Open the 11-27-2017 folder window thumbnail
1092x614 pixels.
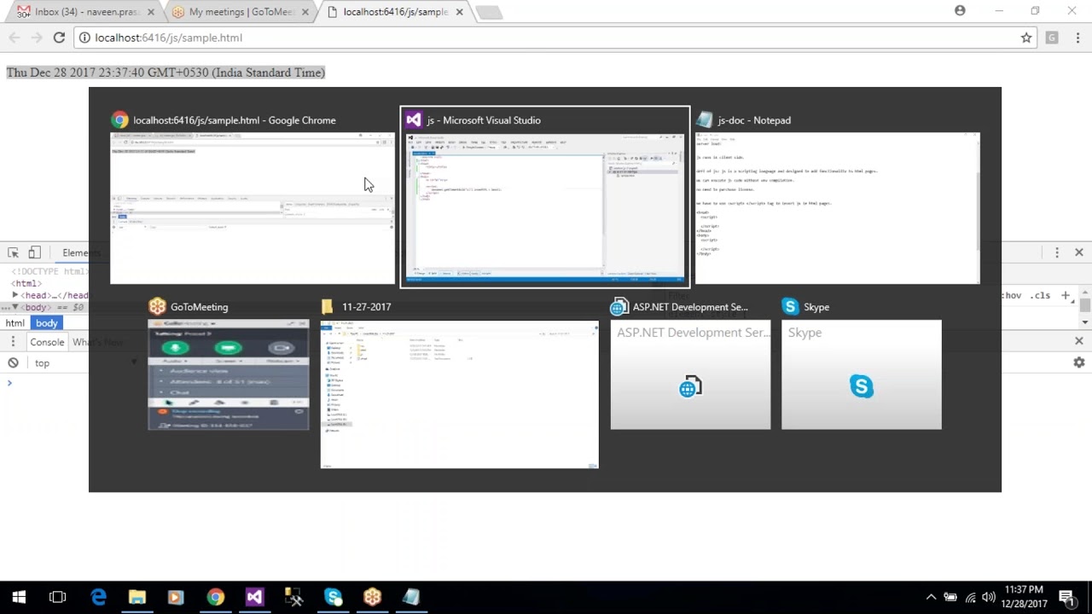pyautogui.click(x=459, y=394)
